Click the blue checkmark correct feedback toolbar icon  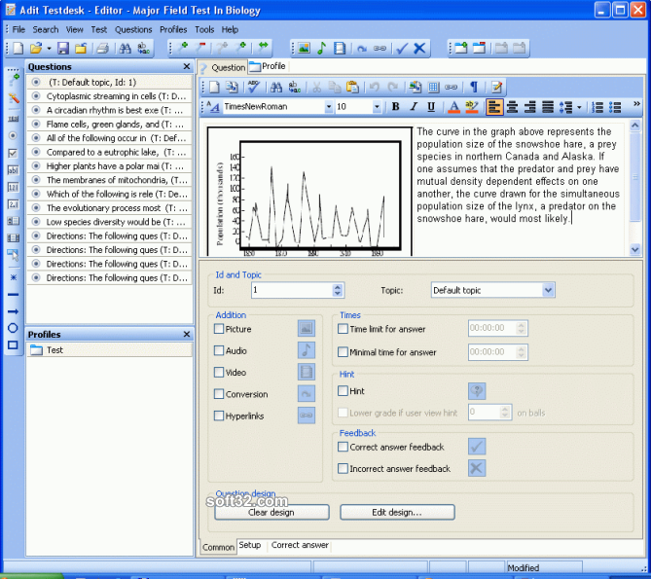pyautogui.click(x=402, y=48)
